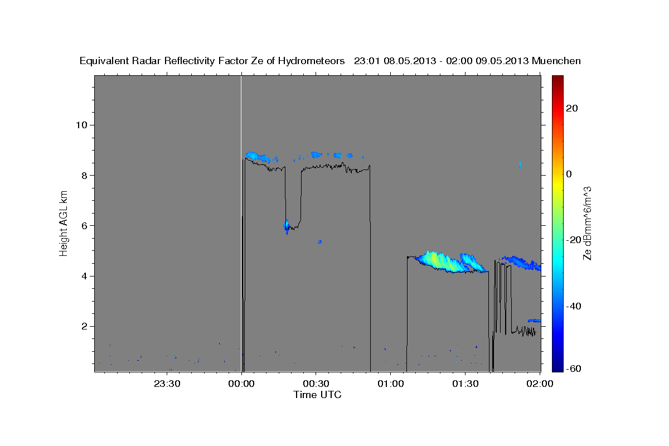669x446 pixels.
Task: Click the colorbar label -20
Action: point(574,240)
